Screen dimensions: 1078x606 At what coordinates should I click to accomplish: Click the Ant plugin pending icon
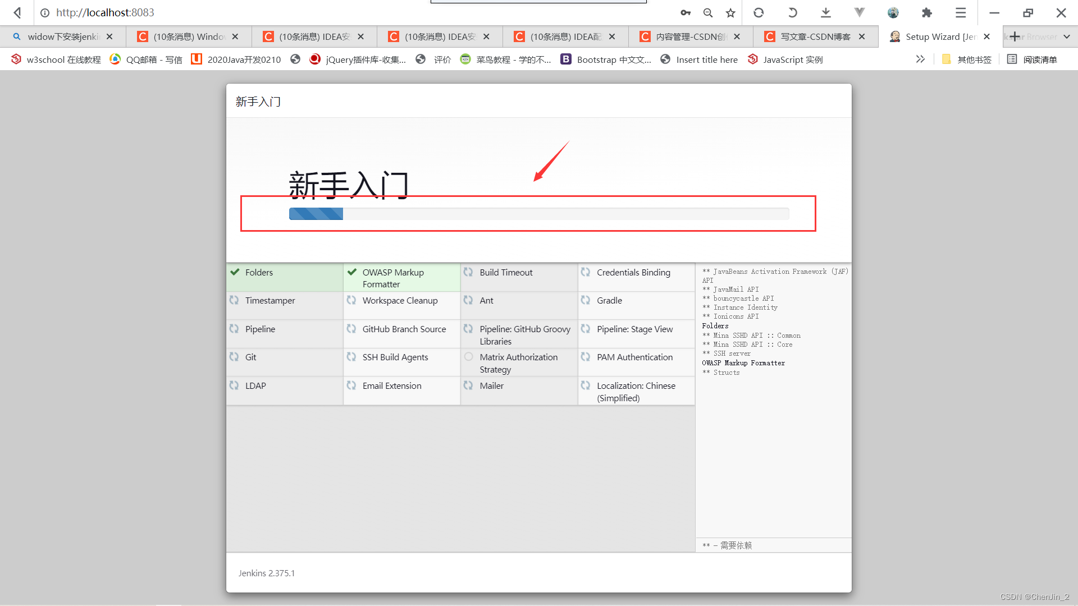(468, 300)
